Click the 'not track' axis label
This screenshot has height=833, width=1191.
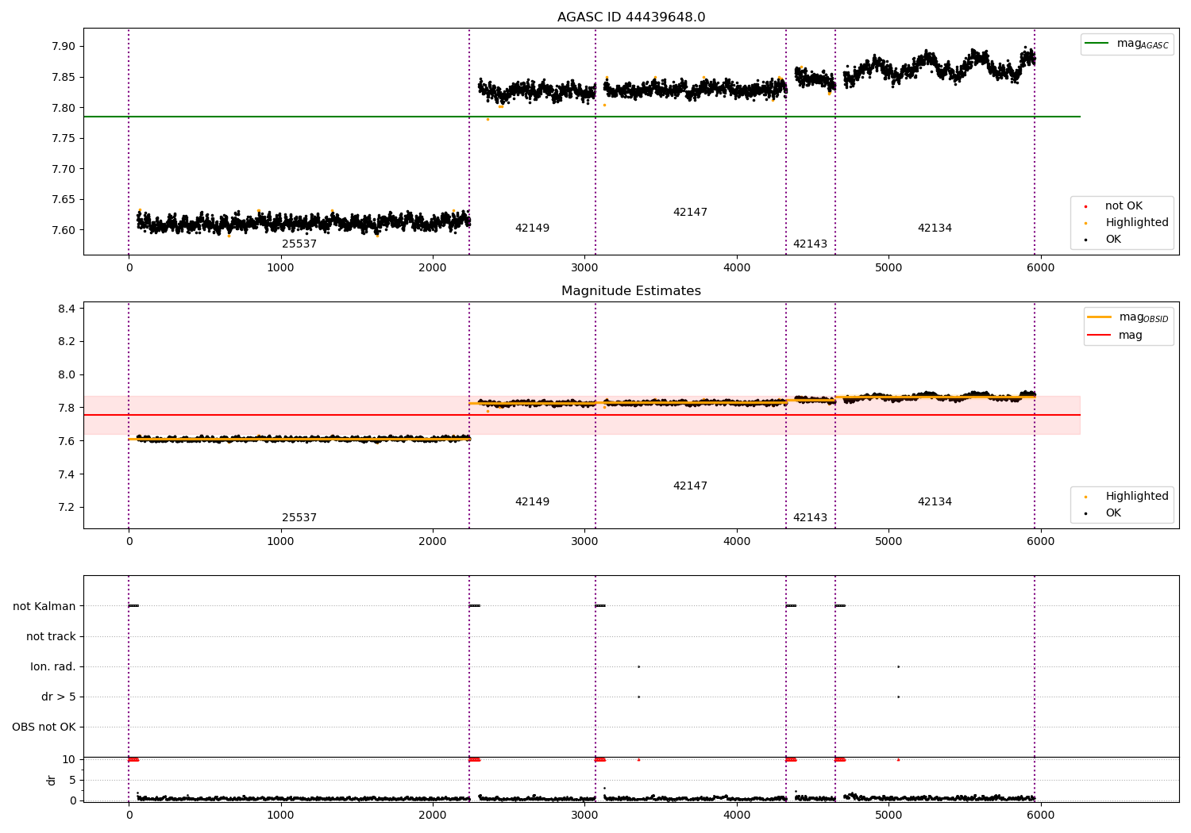(51, 636)
